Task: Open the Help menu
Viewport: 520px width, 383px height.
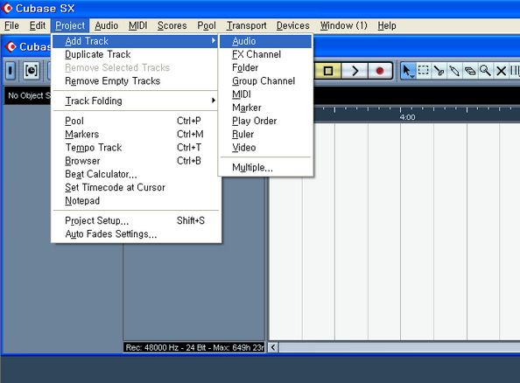Action: tap(387, 25)
